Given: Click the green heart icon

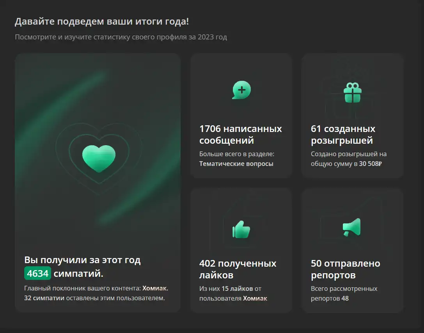Looking at the screenshot, I should point(99,158).
